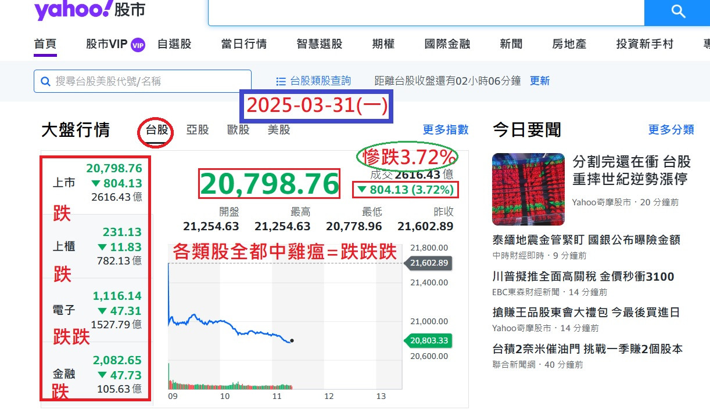Switch to the 亞股 tab
The width and height of the screenshot is (710, 410).
pyautogui.click(x=198, y=130)
